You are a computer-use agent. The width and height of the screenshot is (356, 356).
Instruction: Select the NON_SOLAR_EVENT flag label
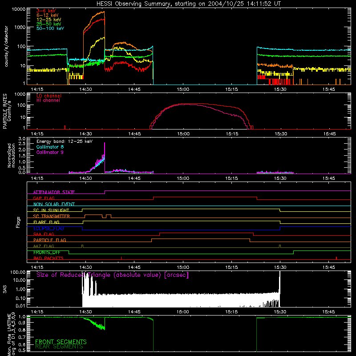click(54, 204)
